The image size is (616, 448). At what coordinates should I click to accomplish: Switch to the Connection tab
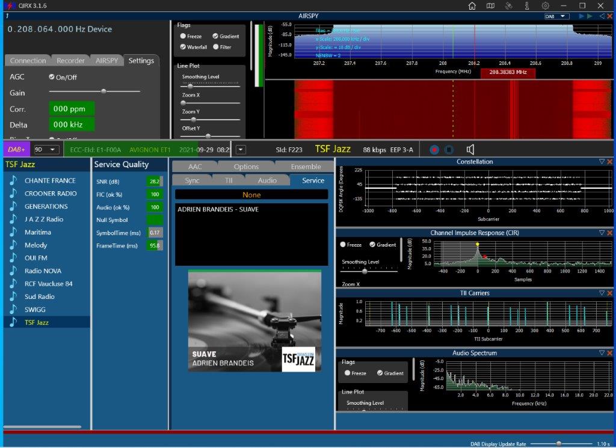[28, 61]
